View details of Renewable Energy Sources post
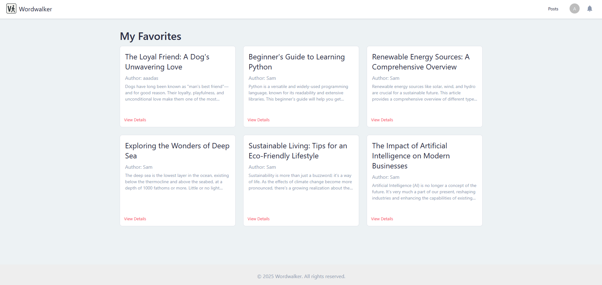The width and height of the screenshot is (602, 285). tap(382, 120)
